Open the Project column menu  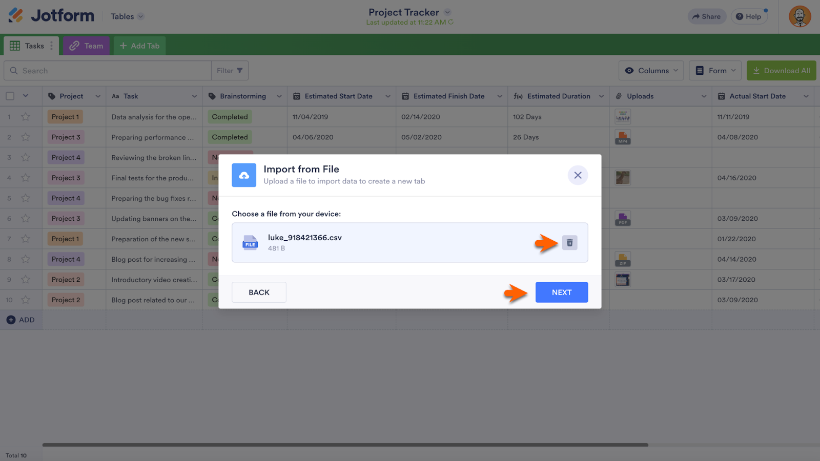pyautogui.click(x=98, y=96)
